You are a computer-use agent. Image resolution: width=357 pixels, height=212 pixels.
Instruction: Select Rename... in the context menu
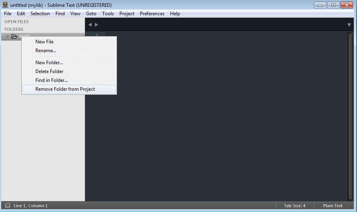(69, 51)
